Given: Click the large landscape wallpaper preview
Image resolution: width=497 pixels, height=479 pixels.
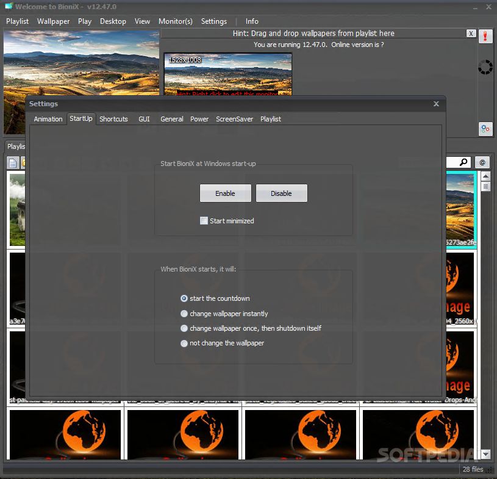Looking at the screenshot, I should (81, 63).
